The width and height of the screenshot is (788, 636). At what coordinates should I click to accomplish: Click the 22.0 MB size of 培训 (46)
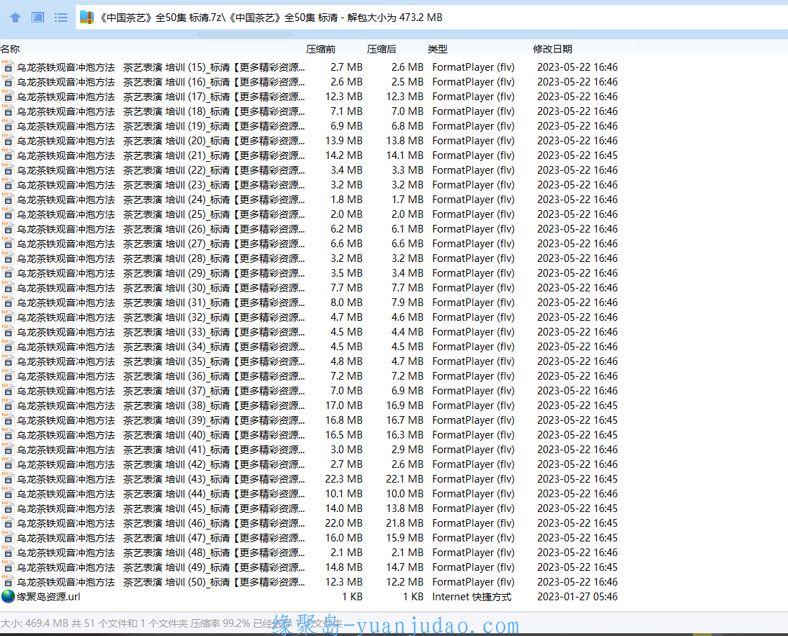coord(344,523)
